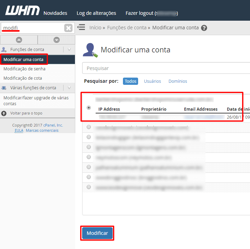Click the Modificar button
250x249 pixels.
click(97, 233)
